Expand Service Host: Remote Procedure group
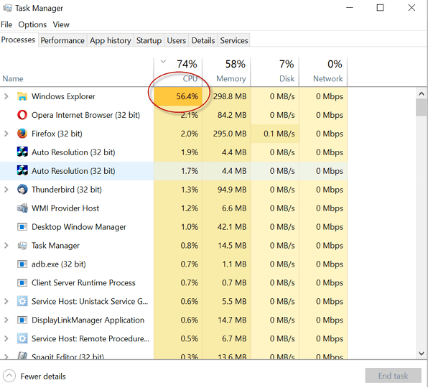 6,338
